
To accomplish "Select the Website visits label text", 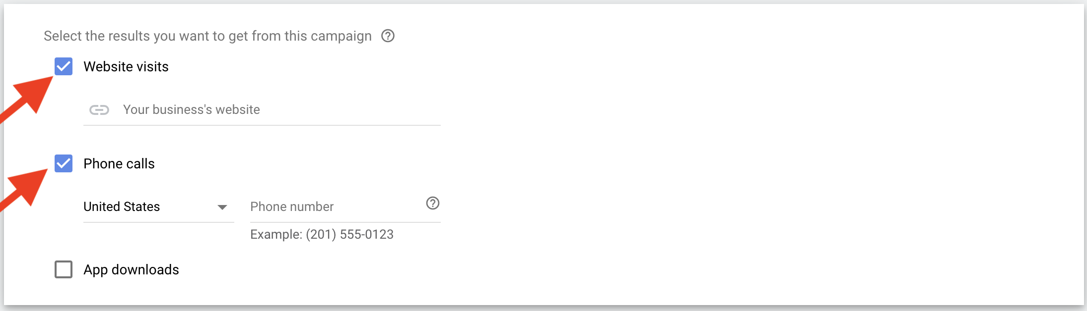I will (126, 67).
